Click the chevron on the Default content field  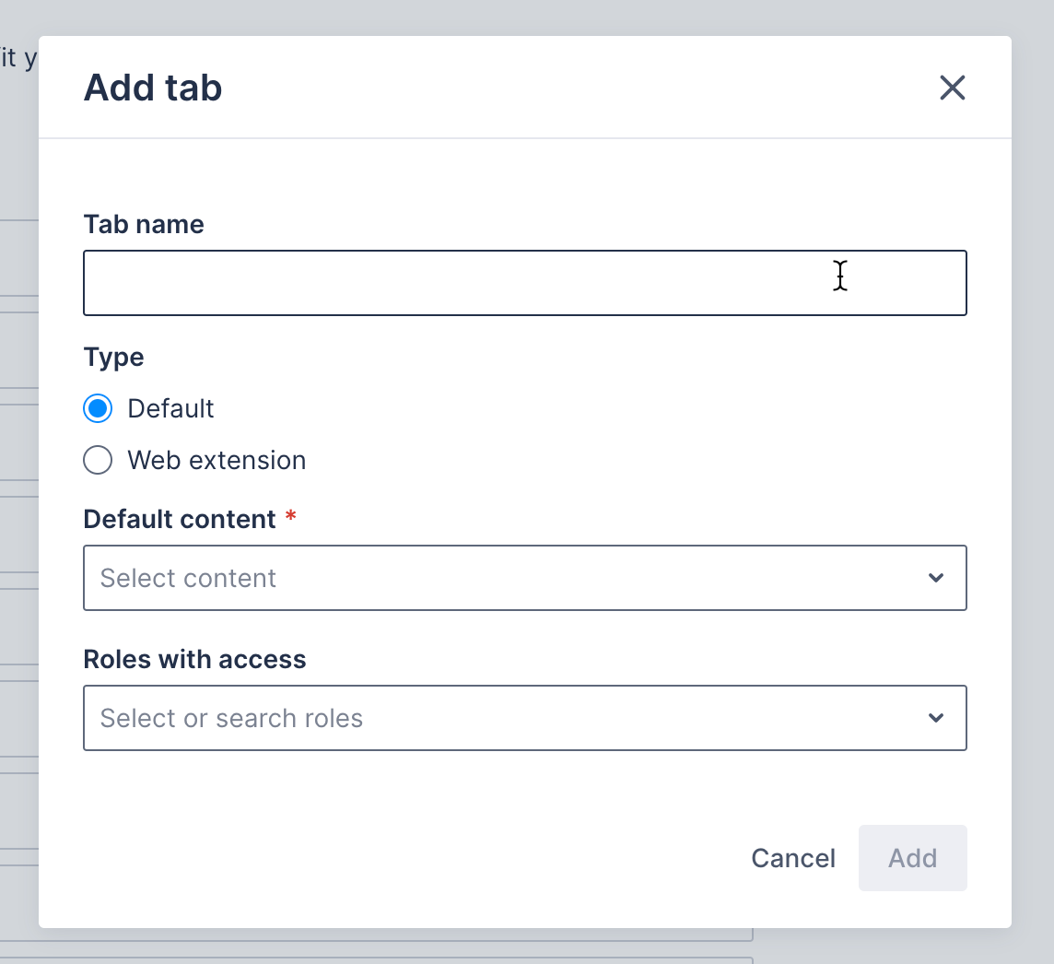pos(936,578)
